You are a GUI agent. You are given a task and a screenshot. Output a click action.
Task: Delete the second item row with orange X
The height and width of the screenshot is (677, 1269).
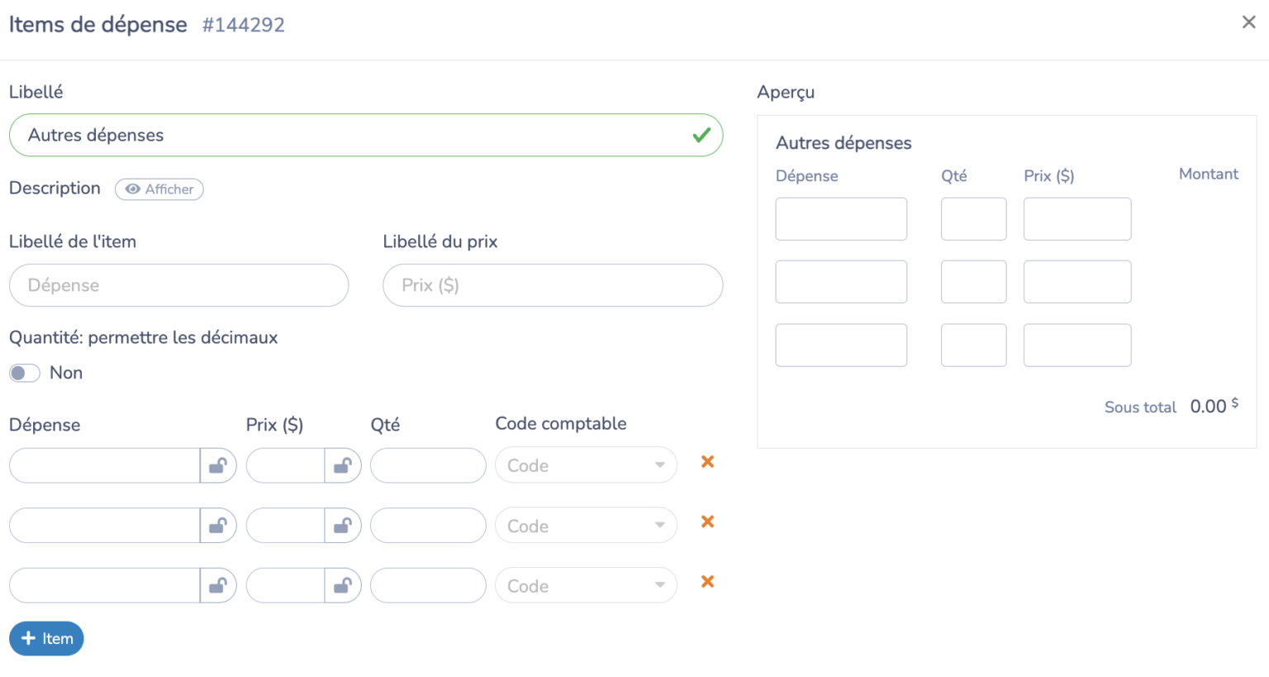707,522
